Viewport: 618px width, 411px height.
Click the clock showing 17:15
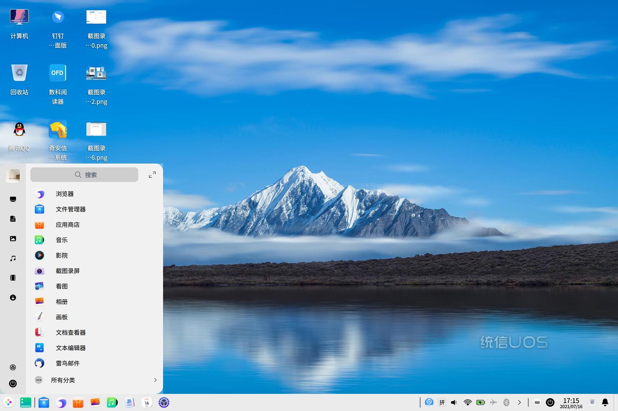pos(571,403)
